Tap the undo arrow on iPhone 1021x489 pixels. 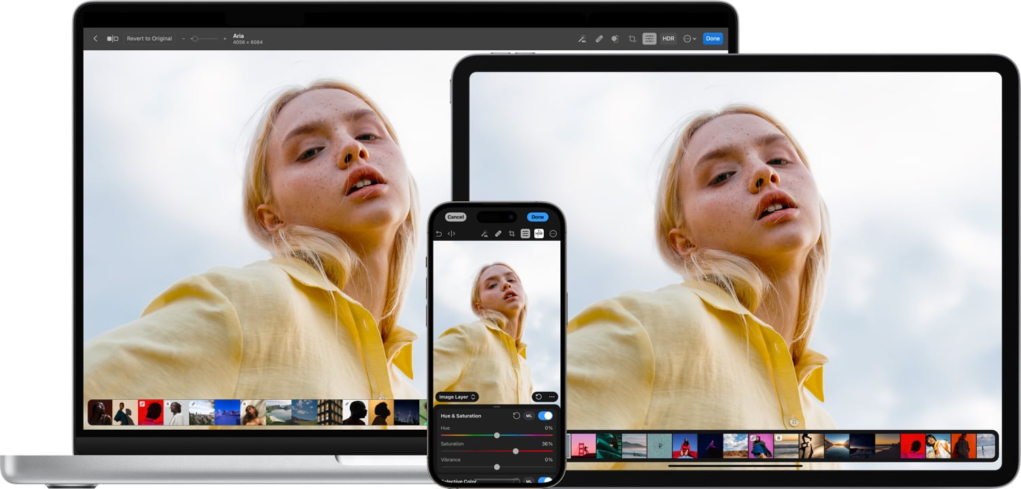439,234
